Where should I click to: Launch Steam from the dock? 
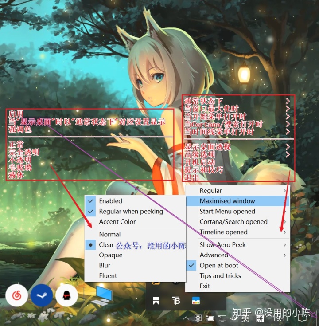42,295
